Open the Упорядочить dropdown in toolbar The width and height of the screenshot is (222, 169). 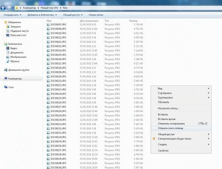[12, 15]
